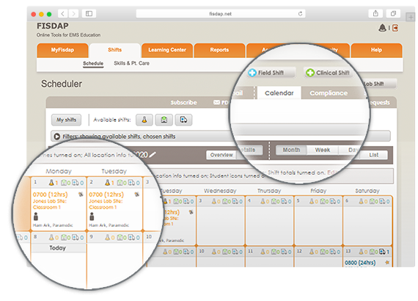Click the clinical icon on day 10
Viewport: 418px width, 301px height.
pyautogui.click(x=225, y=252)
